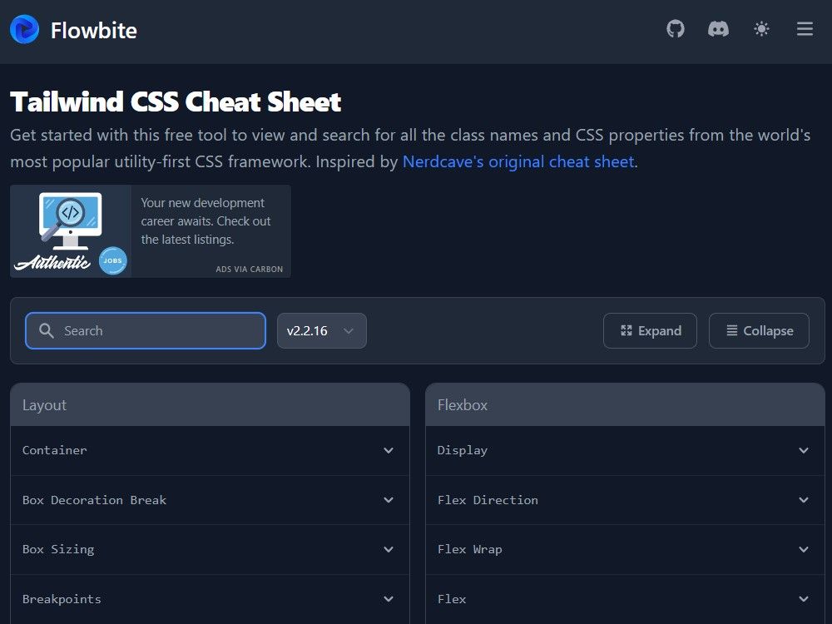Collapse all sections with Collapse control
The image size is (832, 624).
759,330
